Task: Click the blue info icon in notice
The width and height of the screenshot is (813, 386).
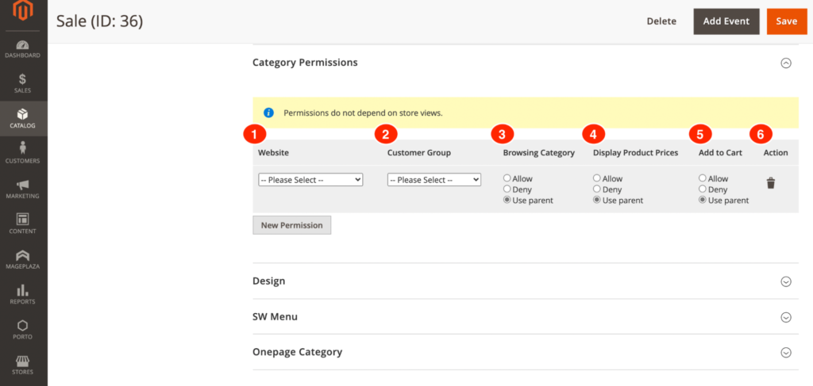Action: pos(268,113)
